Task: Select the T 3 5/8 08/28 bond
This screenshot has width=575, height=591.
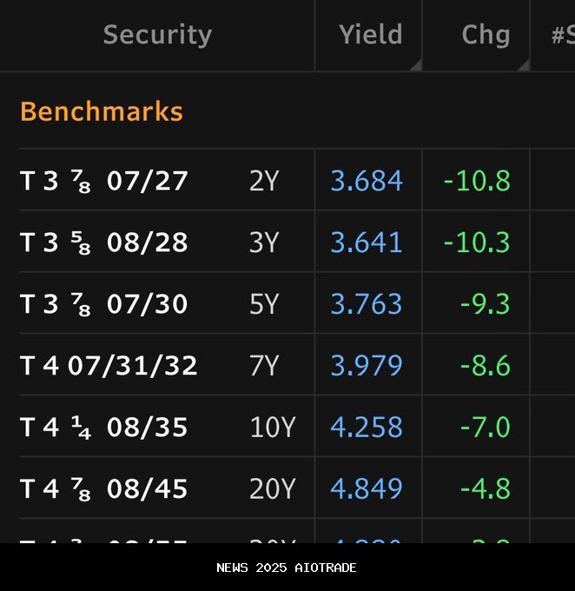Action: (x=104, y=242)
